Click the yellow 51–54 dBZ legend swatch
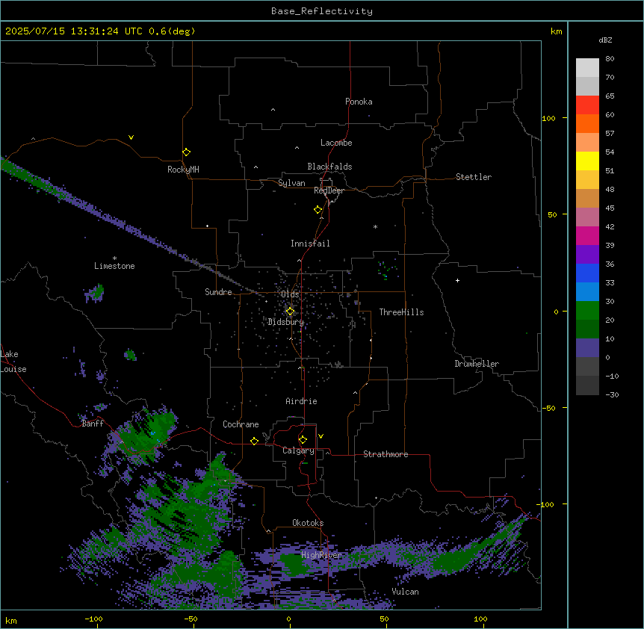Screen dimensions: 644x629 pos(587,161)
